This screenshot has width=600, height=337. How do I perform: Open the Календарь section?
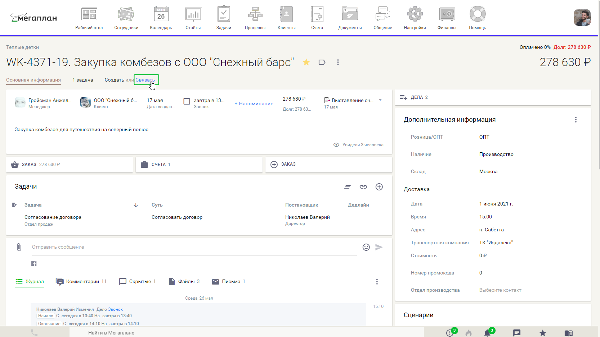161,18
